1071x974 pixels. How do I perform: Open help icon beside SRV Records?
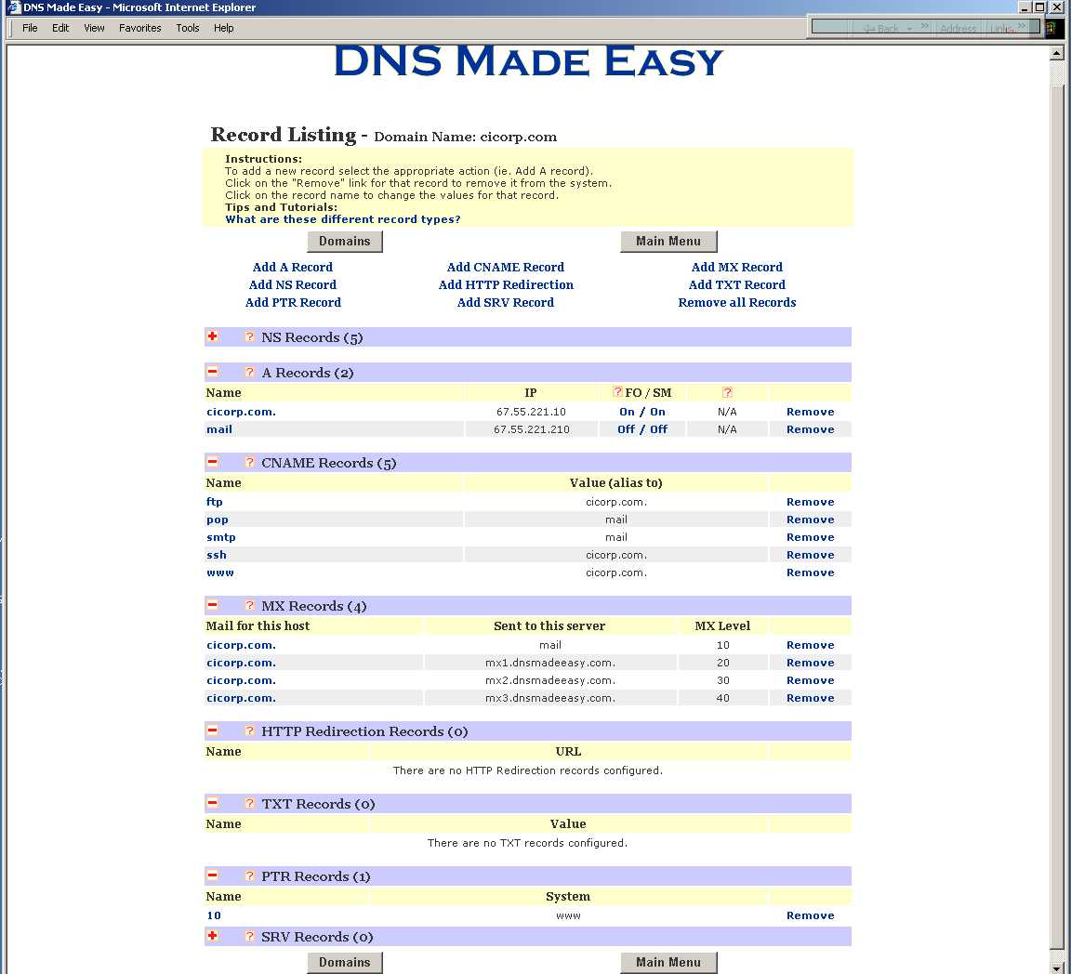click(x=249, y=936)
